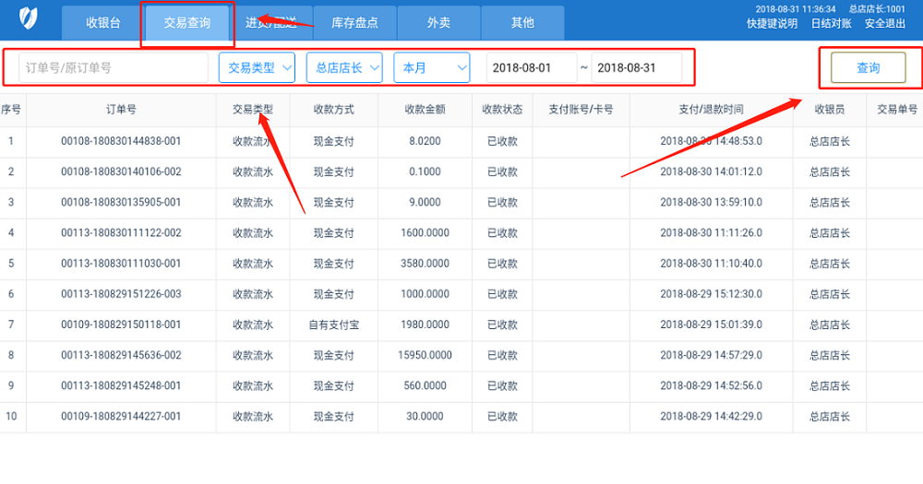Click the 订单号 search input field
This screenshot has height=484, width=923.
(114, 68)
